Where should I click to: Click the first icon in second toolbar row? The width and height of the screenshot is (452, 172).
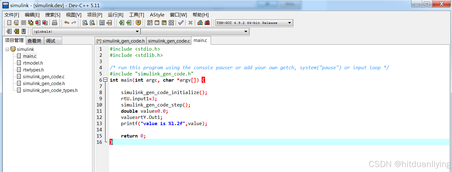[9, 31]
